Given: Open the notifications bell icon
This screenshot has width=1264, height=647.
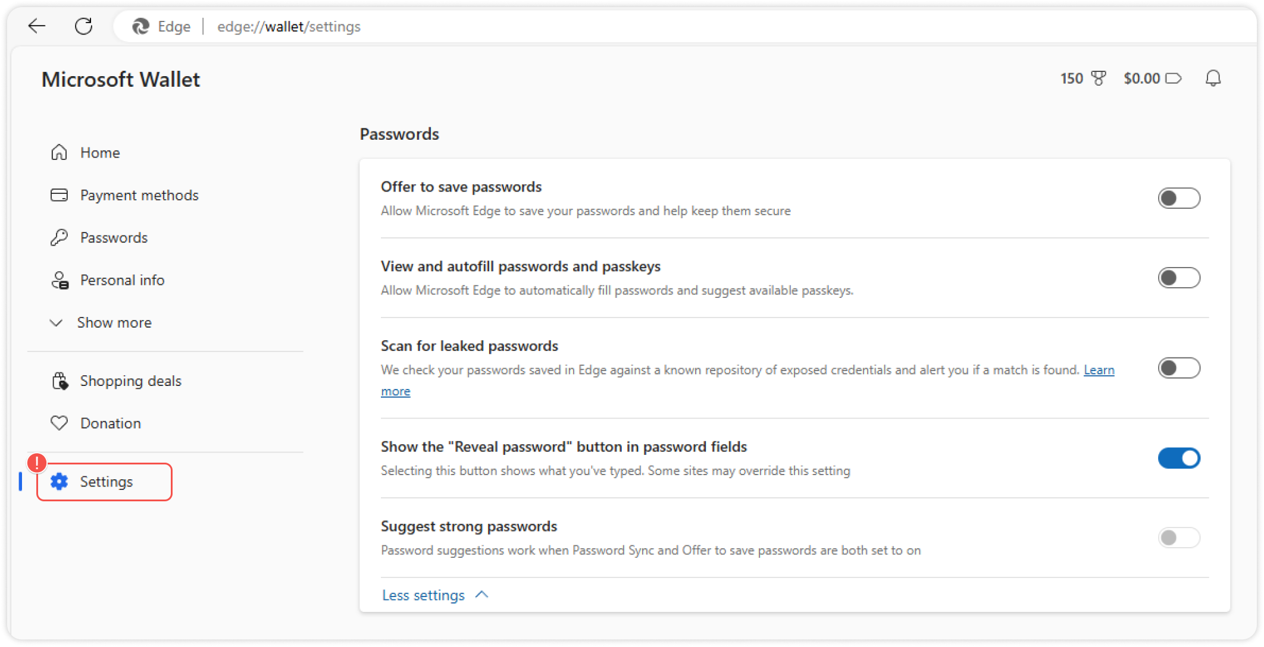Looking at the screenshot, I should (1214, 78).
